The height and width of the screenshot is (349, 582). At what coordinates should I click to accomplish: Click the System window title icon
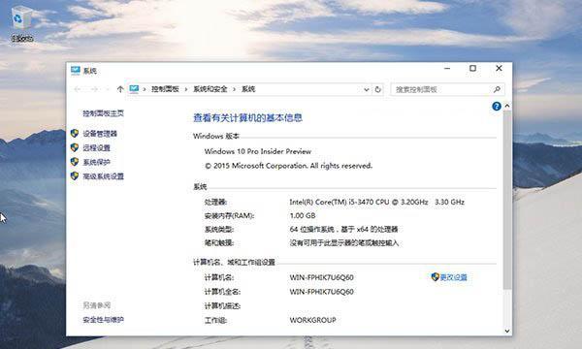tap(76, 71)
